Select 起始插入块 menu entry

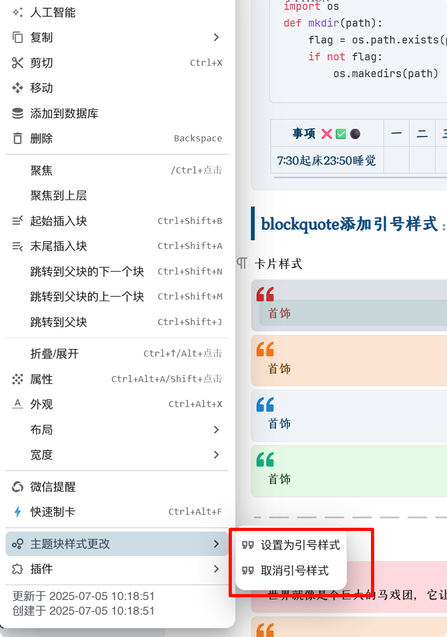click(x=59, y=221)
